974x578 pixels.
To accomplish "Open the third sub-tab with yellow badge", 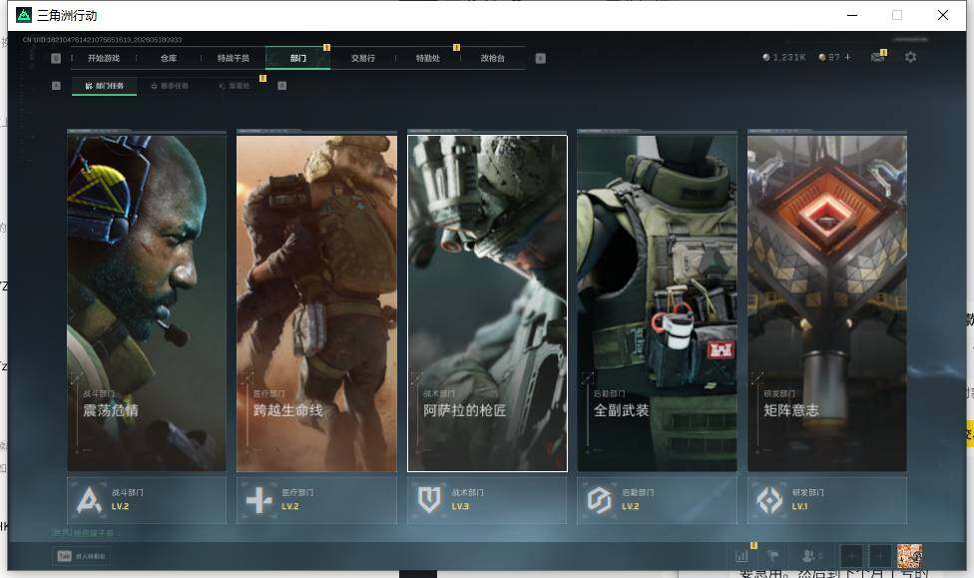I will 235,86.
